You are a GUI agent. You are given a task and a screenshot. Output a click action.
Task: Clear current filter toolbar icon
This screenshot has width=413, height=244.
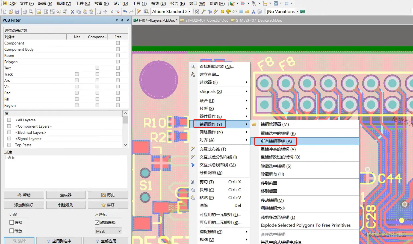tap(118, 11)
